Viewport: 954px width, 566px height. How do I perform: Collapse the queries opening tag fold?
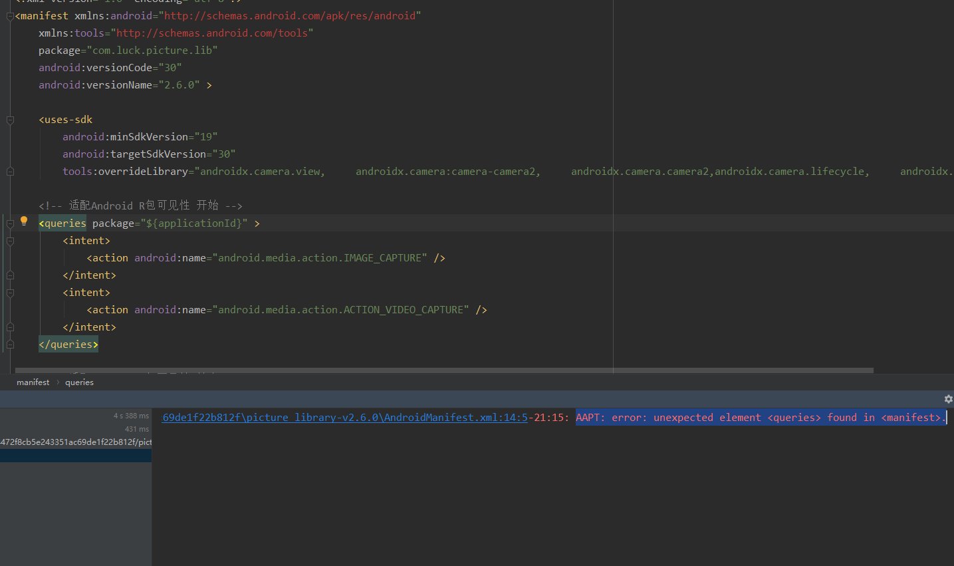[10, 223]
